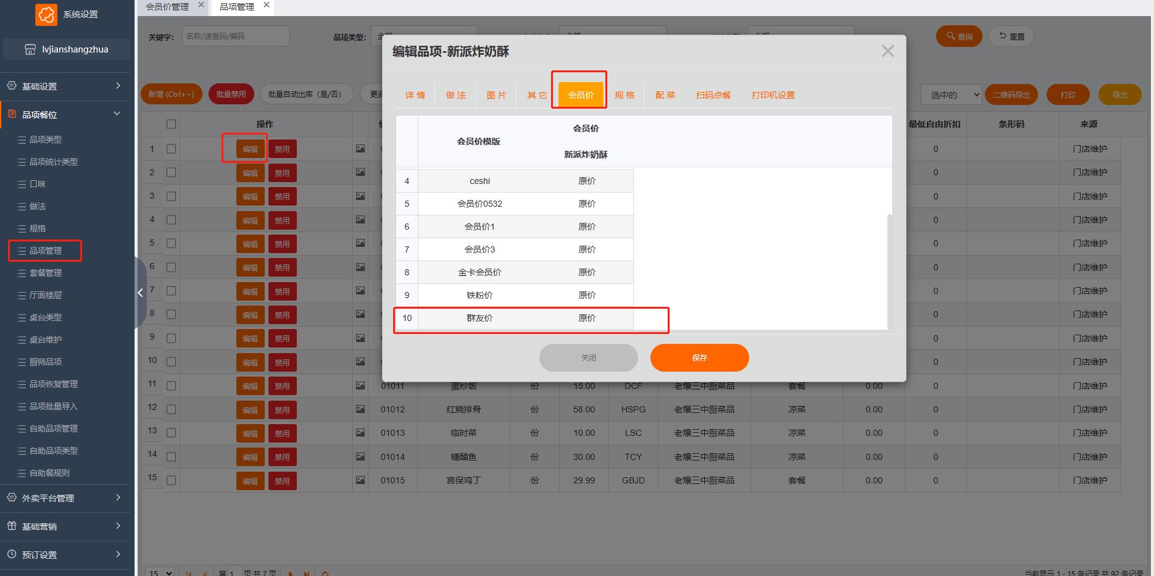Click picture icon in table row 3
Screen dimensions: 1154x576
coord(360,196)
